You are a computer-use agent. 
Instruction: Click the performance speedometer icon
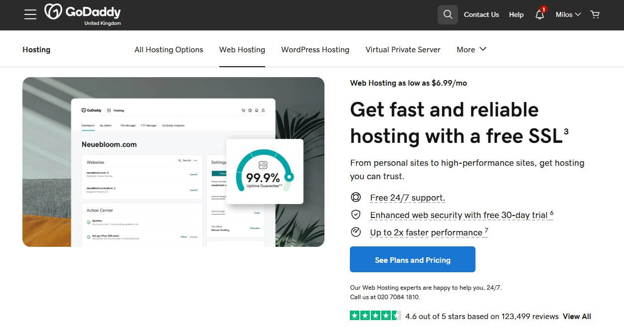coord(355,232)
